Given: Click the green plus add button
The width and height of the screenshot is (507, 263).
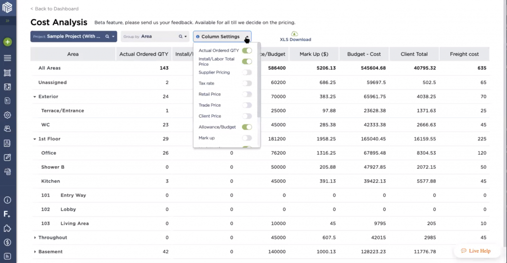Looking at the screenshot, I should 7,42.
